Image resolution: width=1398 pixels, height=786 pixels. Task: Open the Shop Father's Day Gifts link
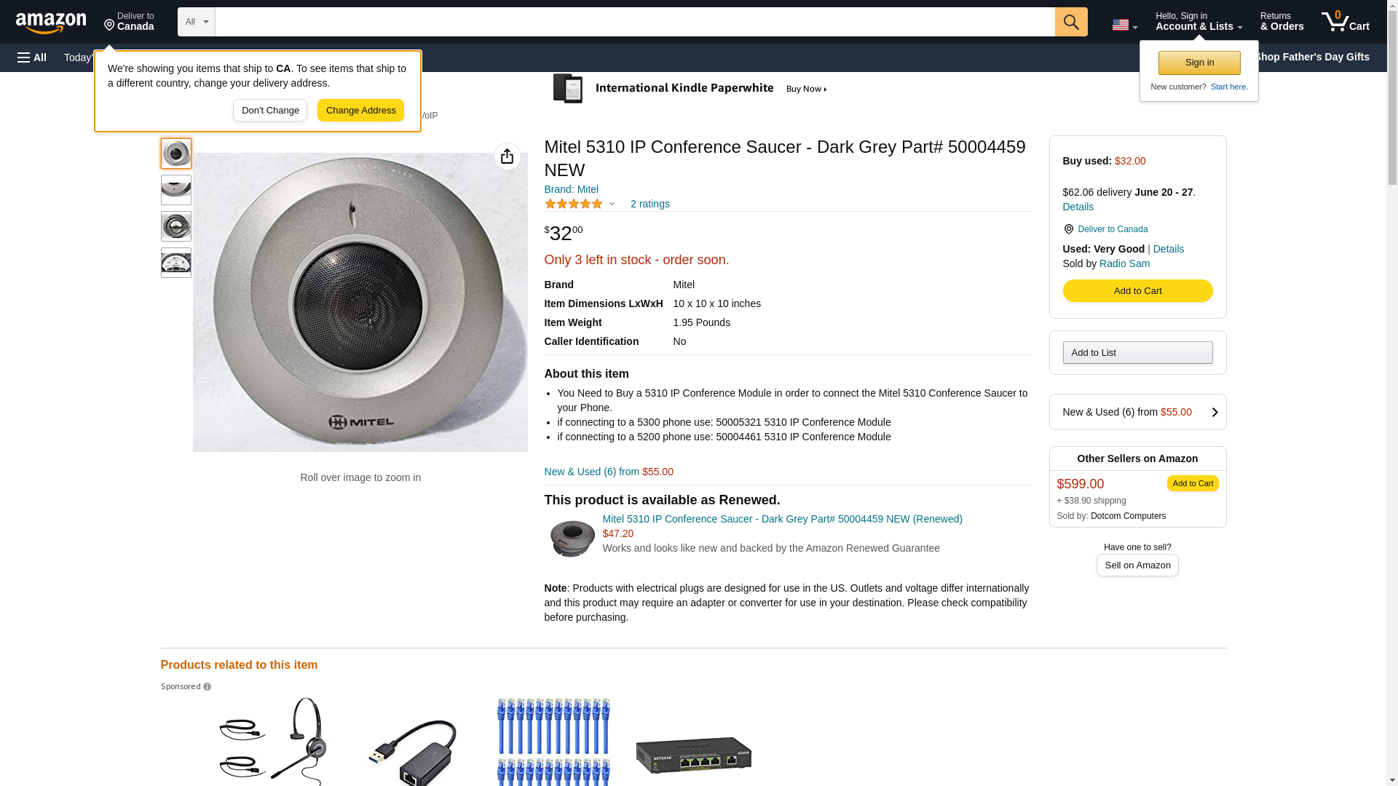(1311, 57)
